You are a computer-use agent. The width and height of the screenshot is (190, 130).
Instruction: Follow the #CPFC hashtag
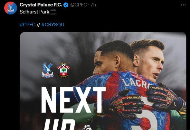(27, 25)
